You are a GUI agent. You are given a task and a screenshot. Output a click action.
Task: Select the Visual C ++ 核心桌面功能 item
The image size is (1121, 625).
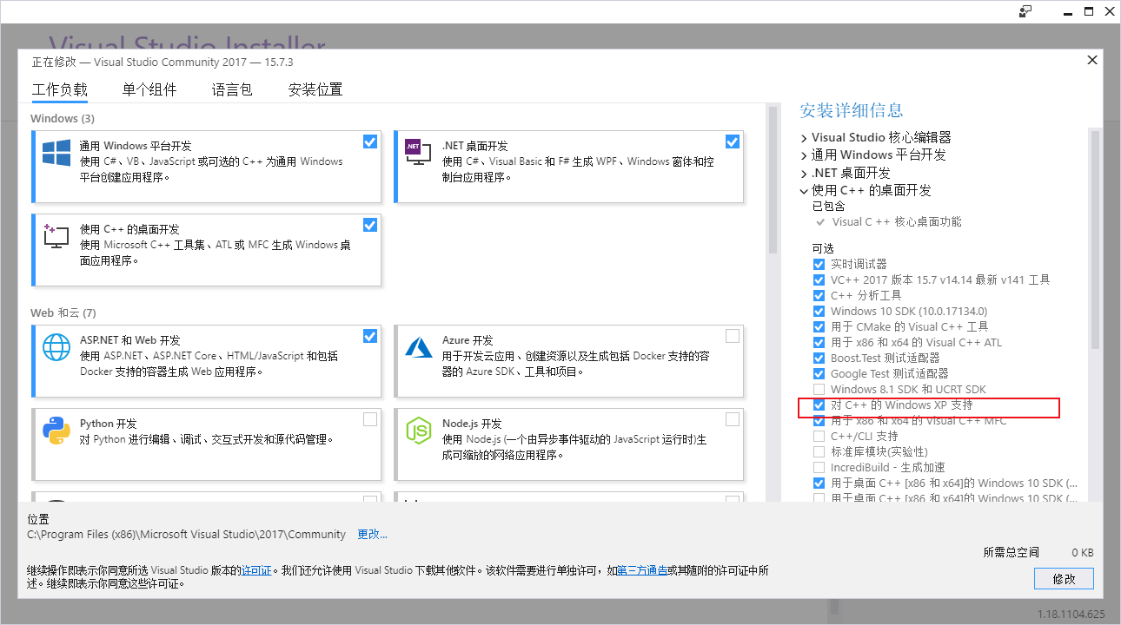click(897, 221)
